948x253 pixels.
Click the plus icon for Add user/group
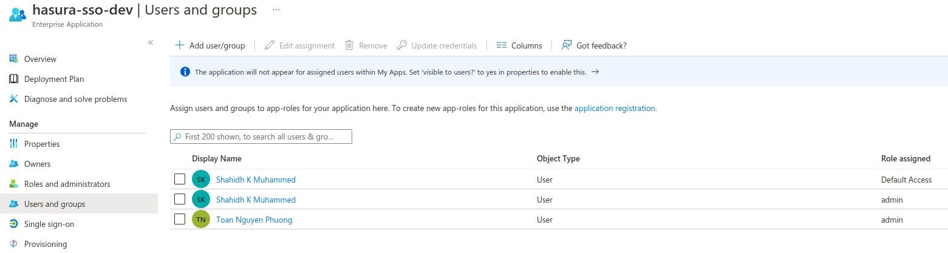[x=179, y=46]
